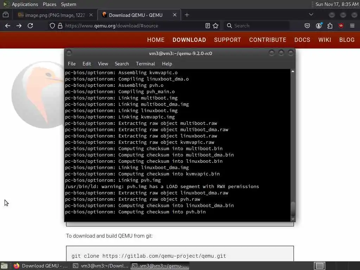
Task: Select Download QEMU - QEMU tab
Action: tap(139, 15)
